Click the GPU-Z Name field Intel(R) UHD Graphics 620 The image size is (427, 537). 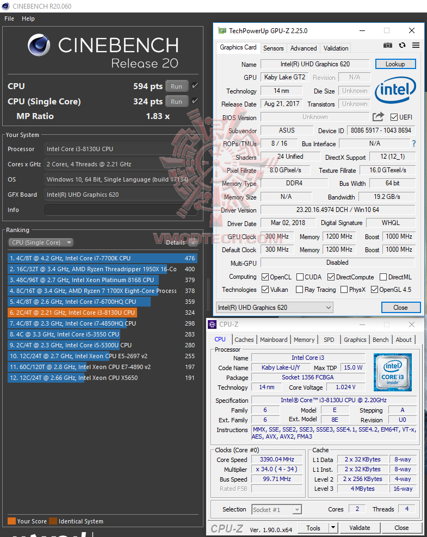[315, 64]
